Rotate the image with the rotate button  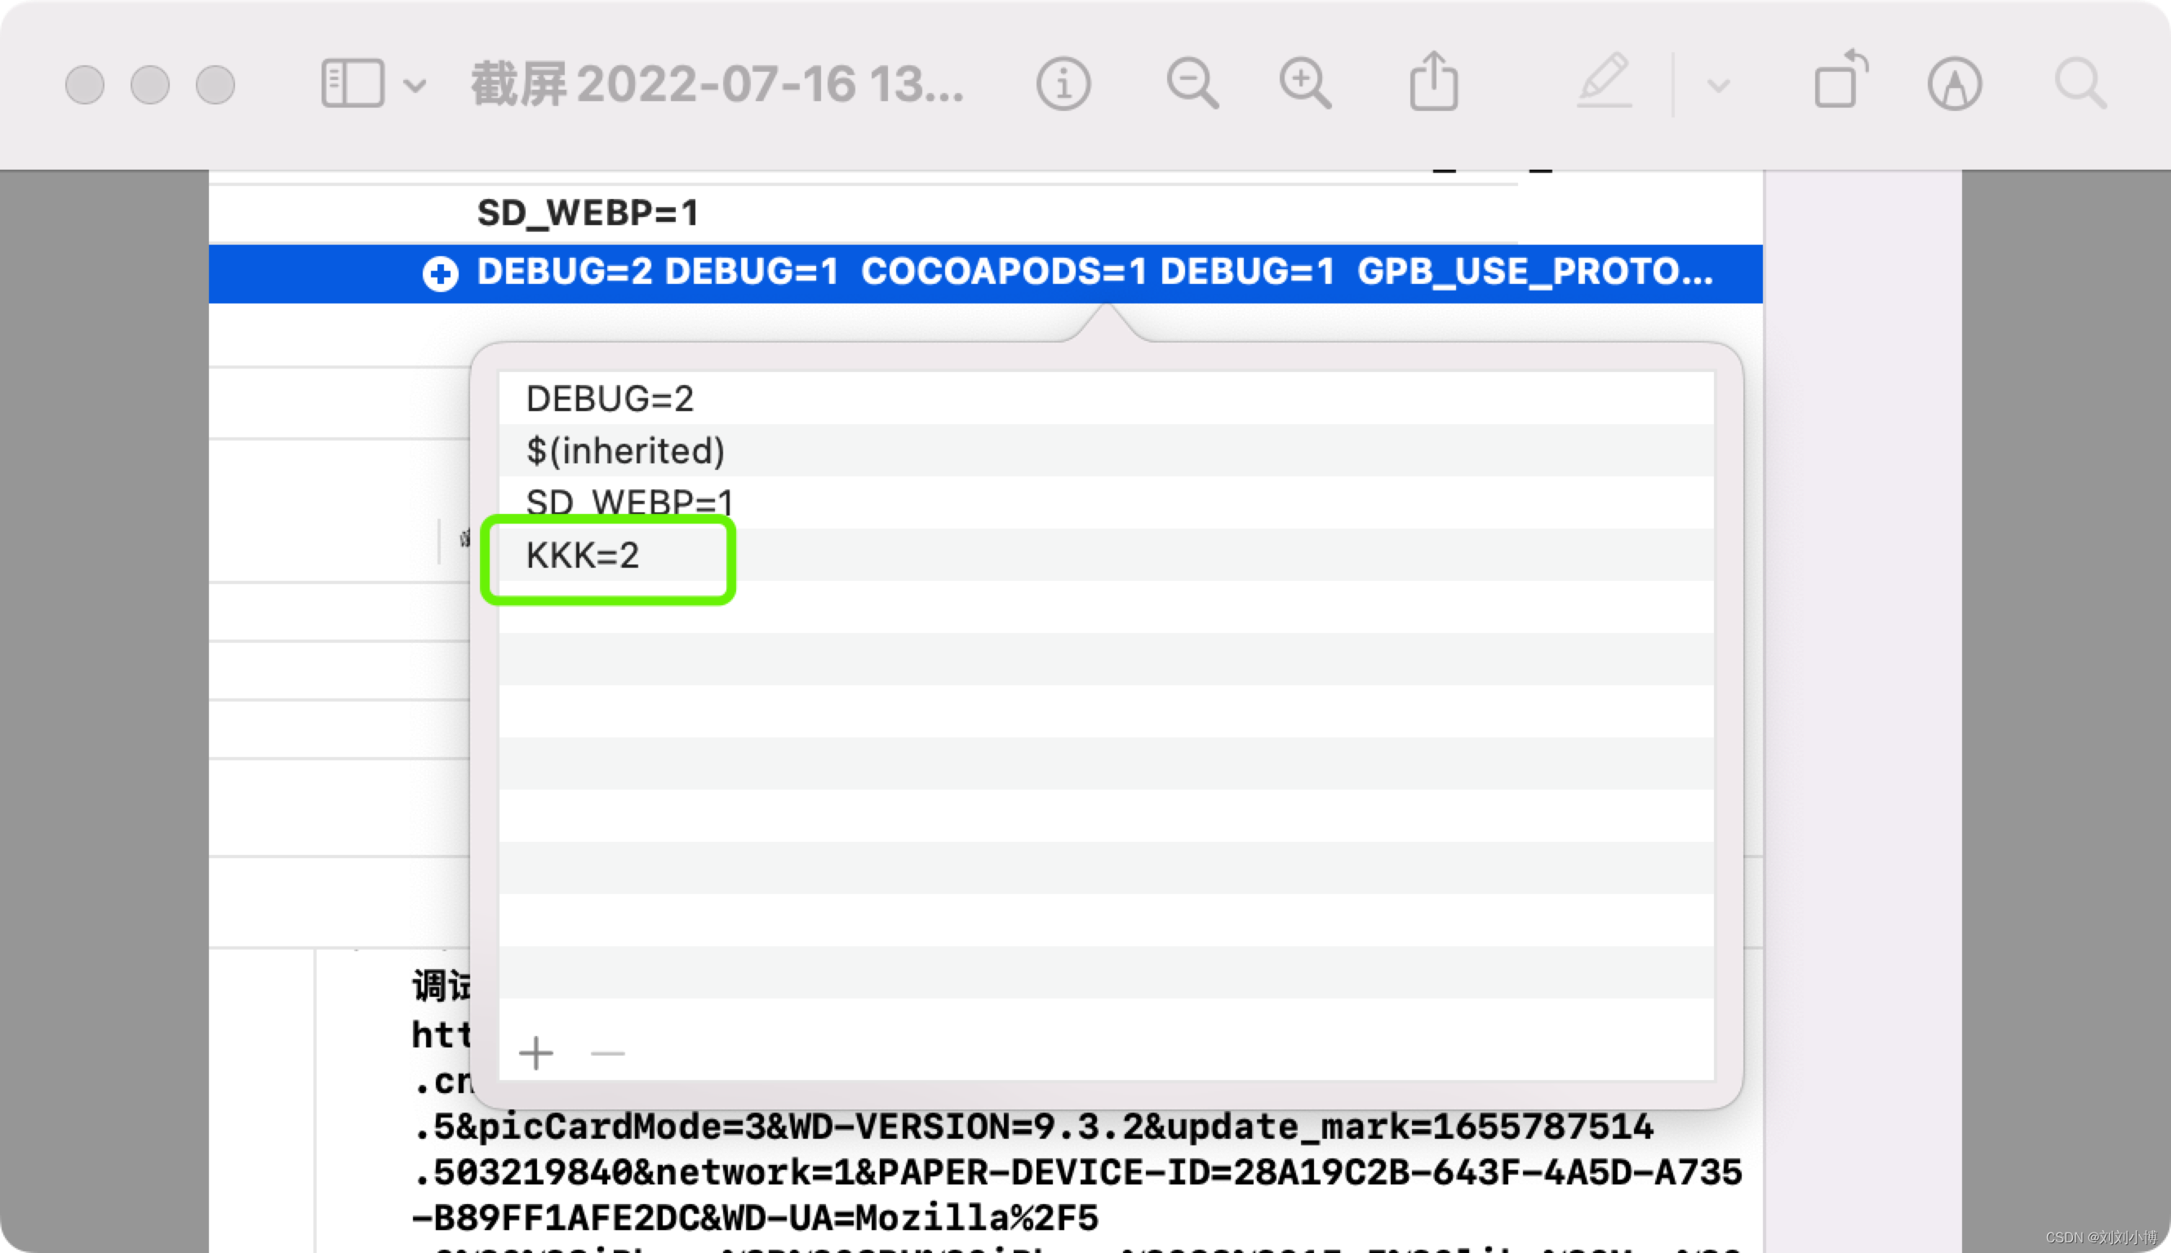(x=1840, y=79)
